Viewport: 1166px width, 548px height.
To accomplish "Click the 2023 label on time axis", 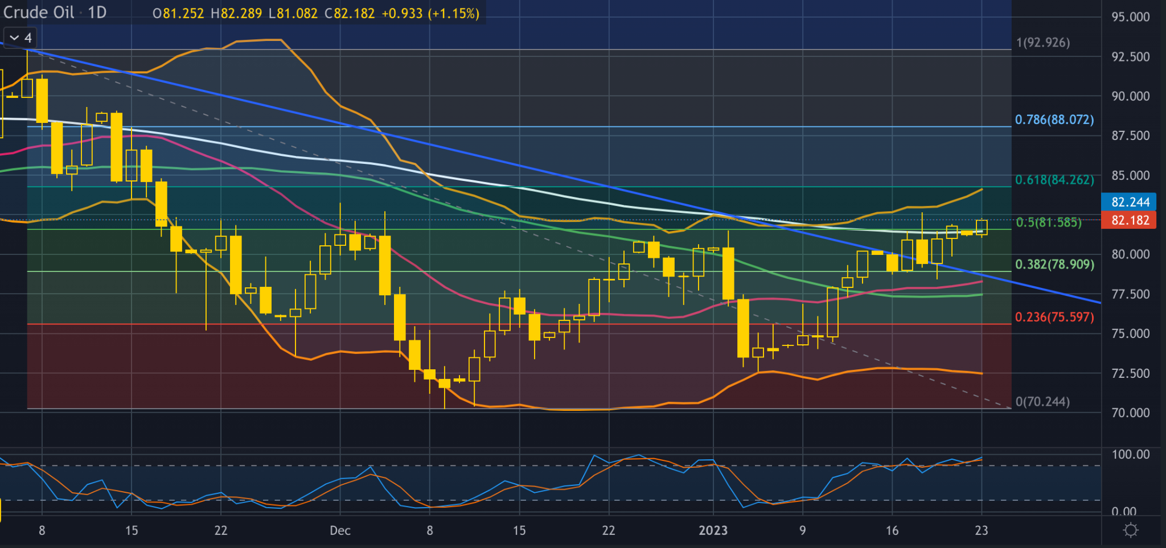I will (713, 530).
